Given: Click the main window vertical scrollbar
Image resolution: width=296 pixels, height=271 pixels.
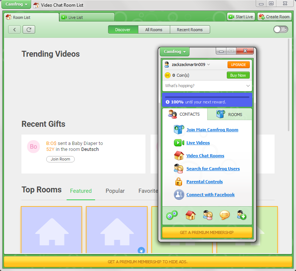Looking at the screenshot, I should [289, 85].
